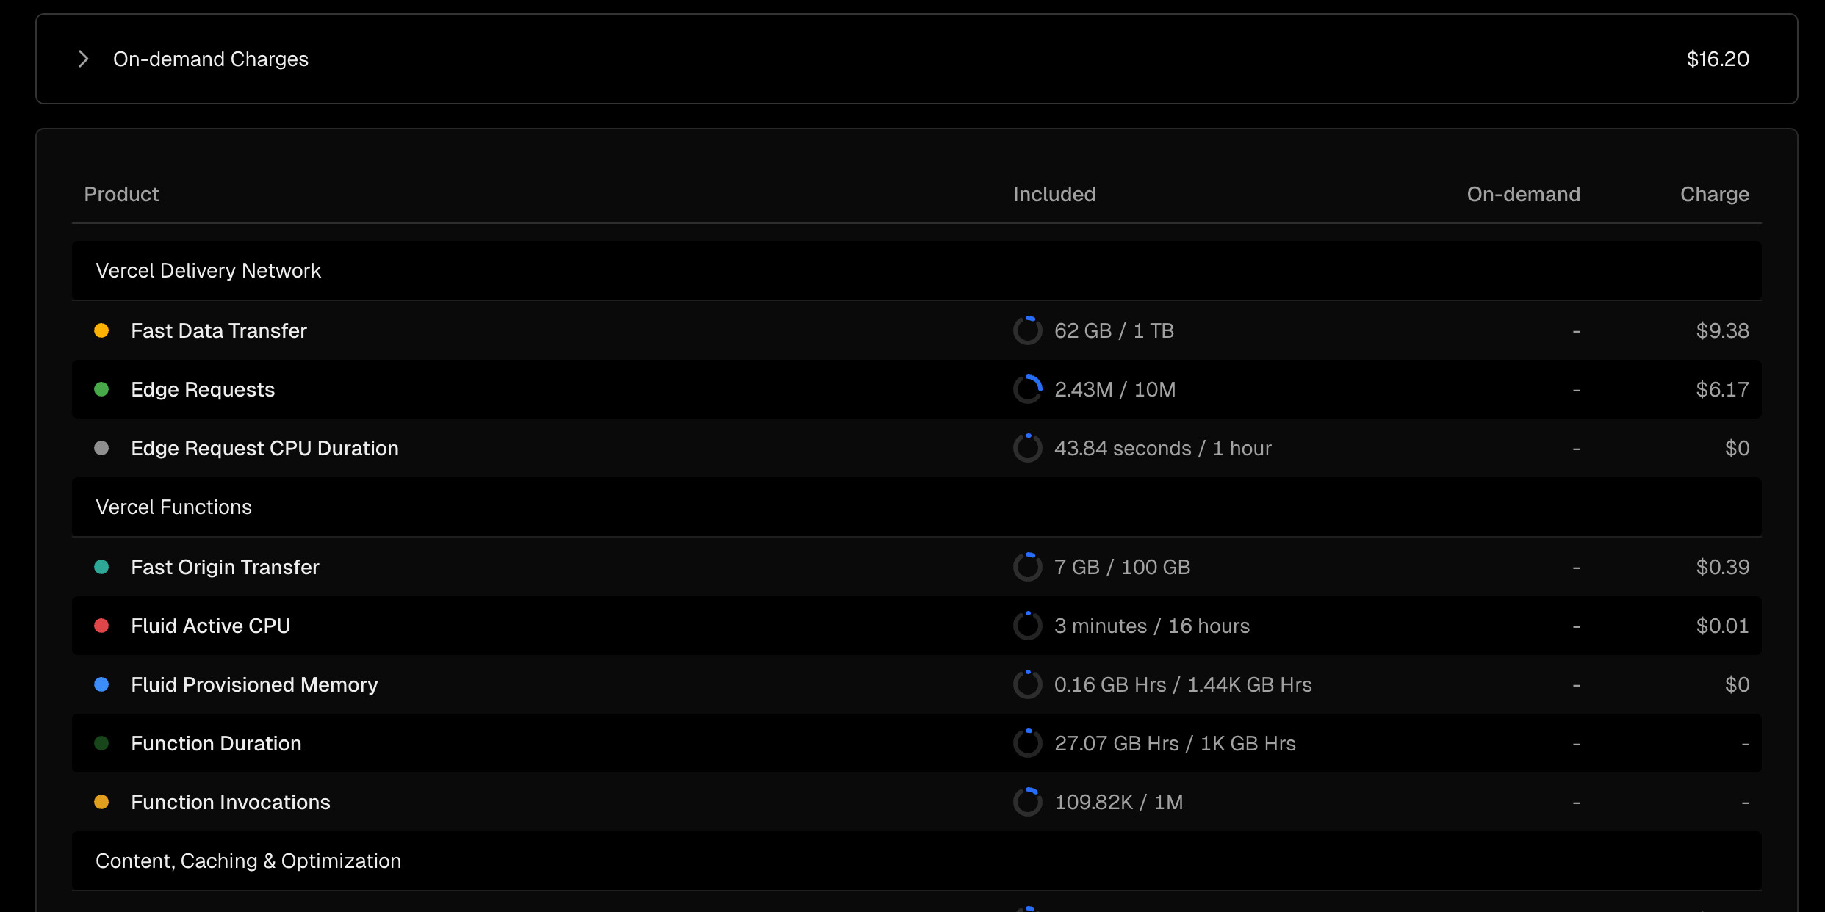Click the teal dot beside Fast Origin Transfer
The height and width of the screenshot is (912, 1825).
click(x=101, y=567)
